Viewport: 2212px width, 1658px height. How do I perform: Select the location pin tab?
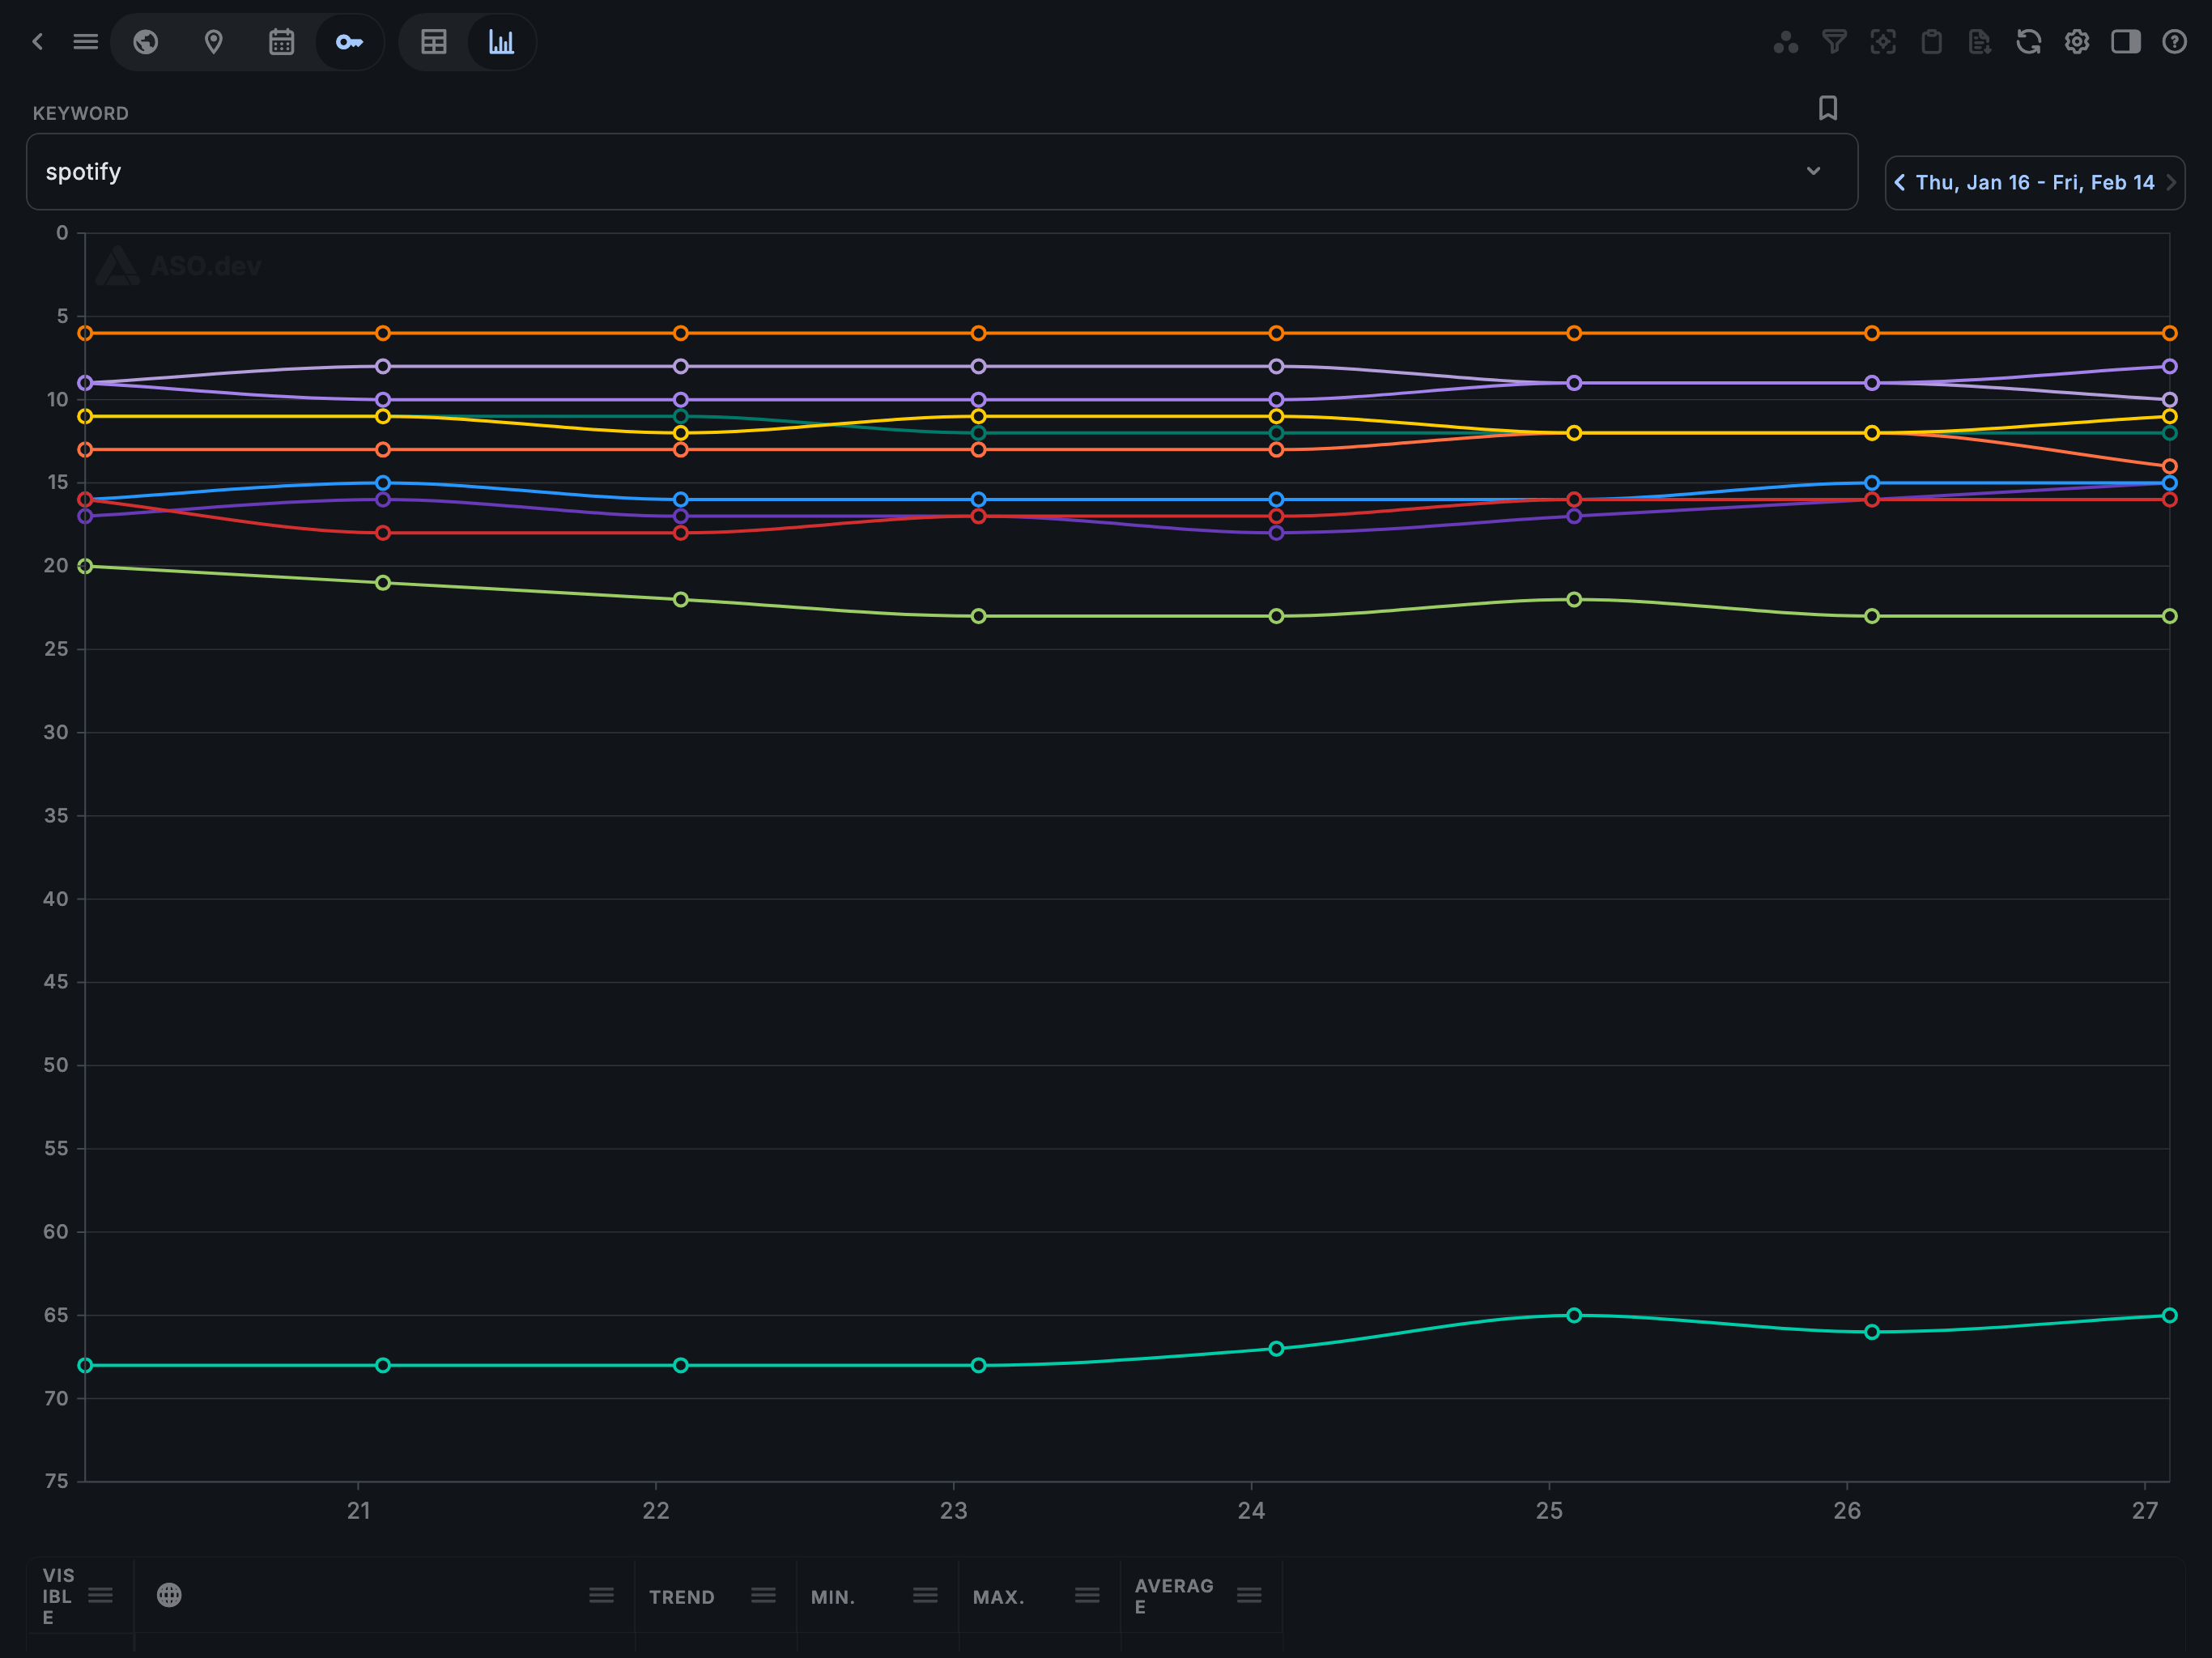[x=213, y=42]
